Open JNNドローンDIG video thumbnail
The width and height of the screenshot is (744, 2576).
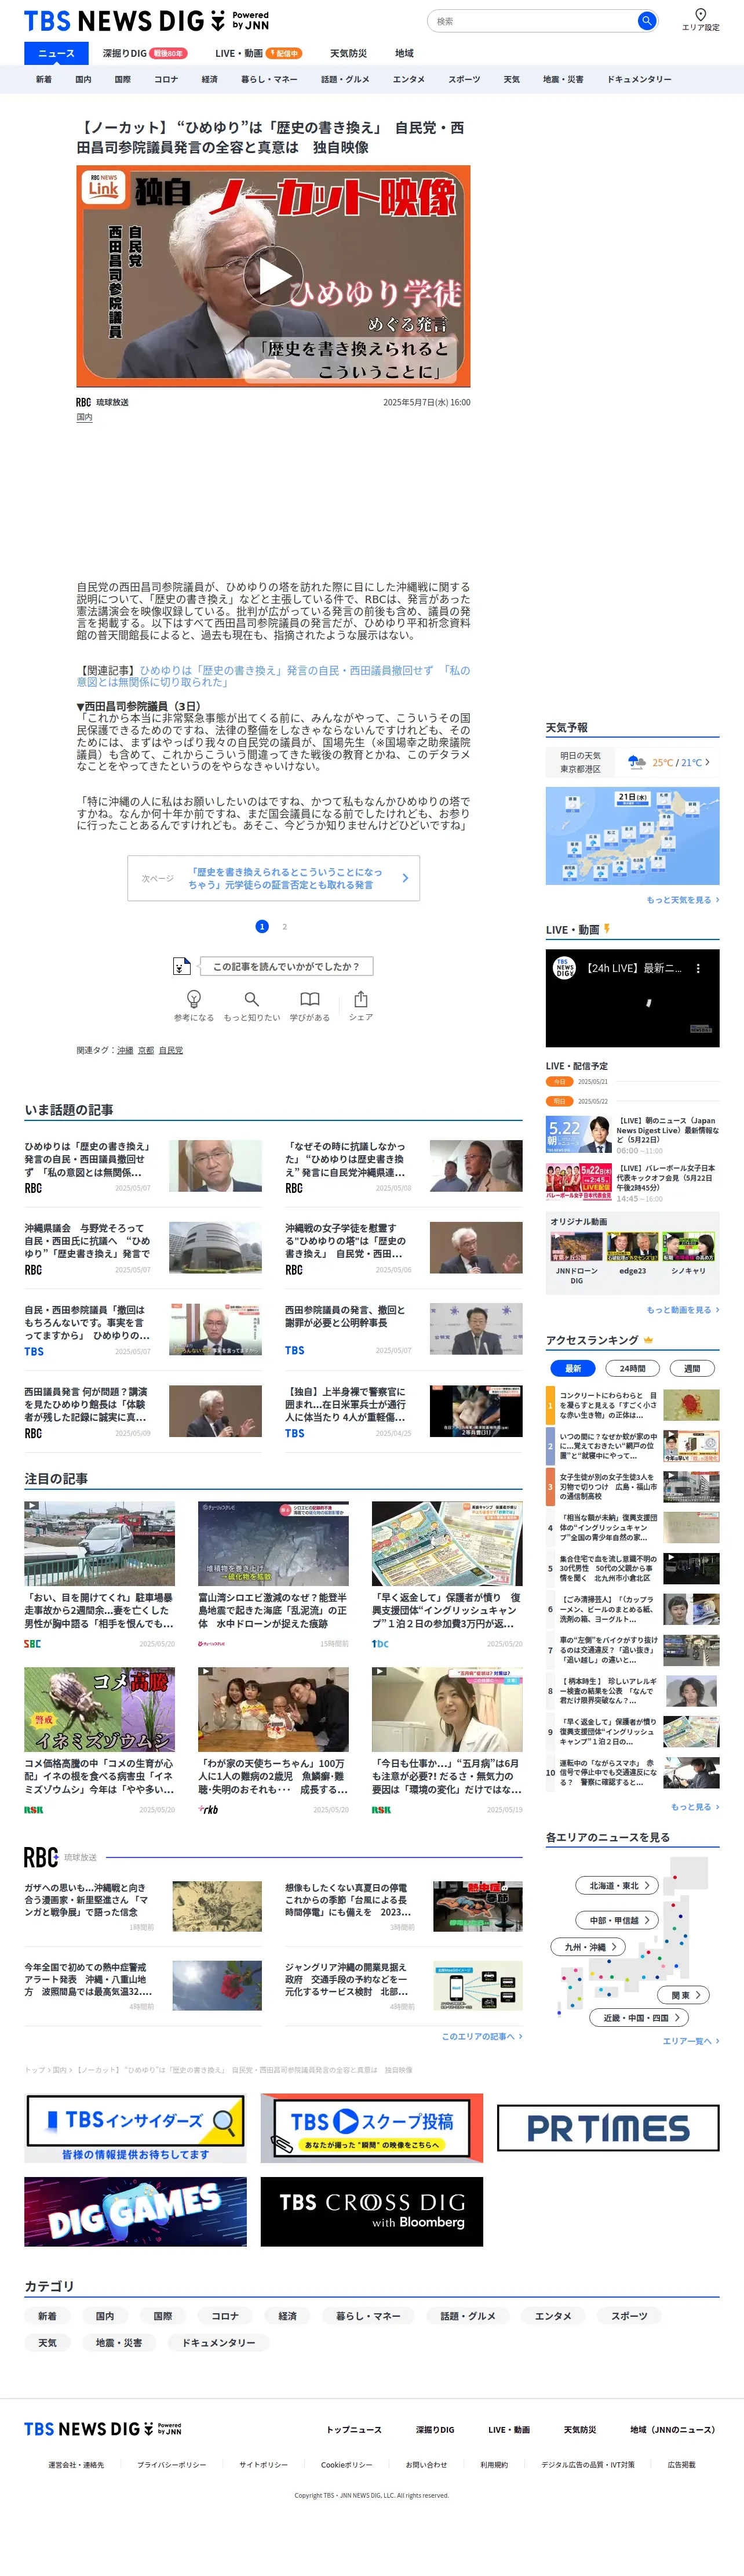pos(576,1247)
